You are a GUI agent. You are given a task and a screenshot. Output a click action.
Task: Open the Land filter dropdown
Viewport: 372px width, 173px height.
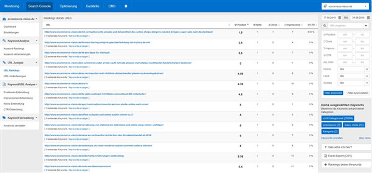(354, 76)
